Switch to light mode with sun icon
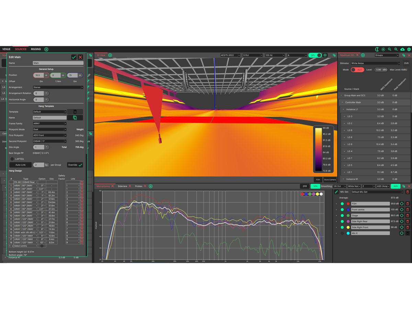Image resolution: width=412 pixels, height=309 pixels. pos(383,49)
